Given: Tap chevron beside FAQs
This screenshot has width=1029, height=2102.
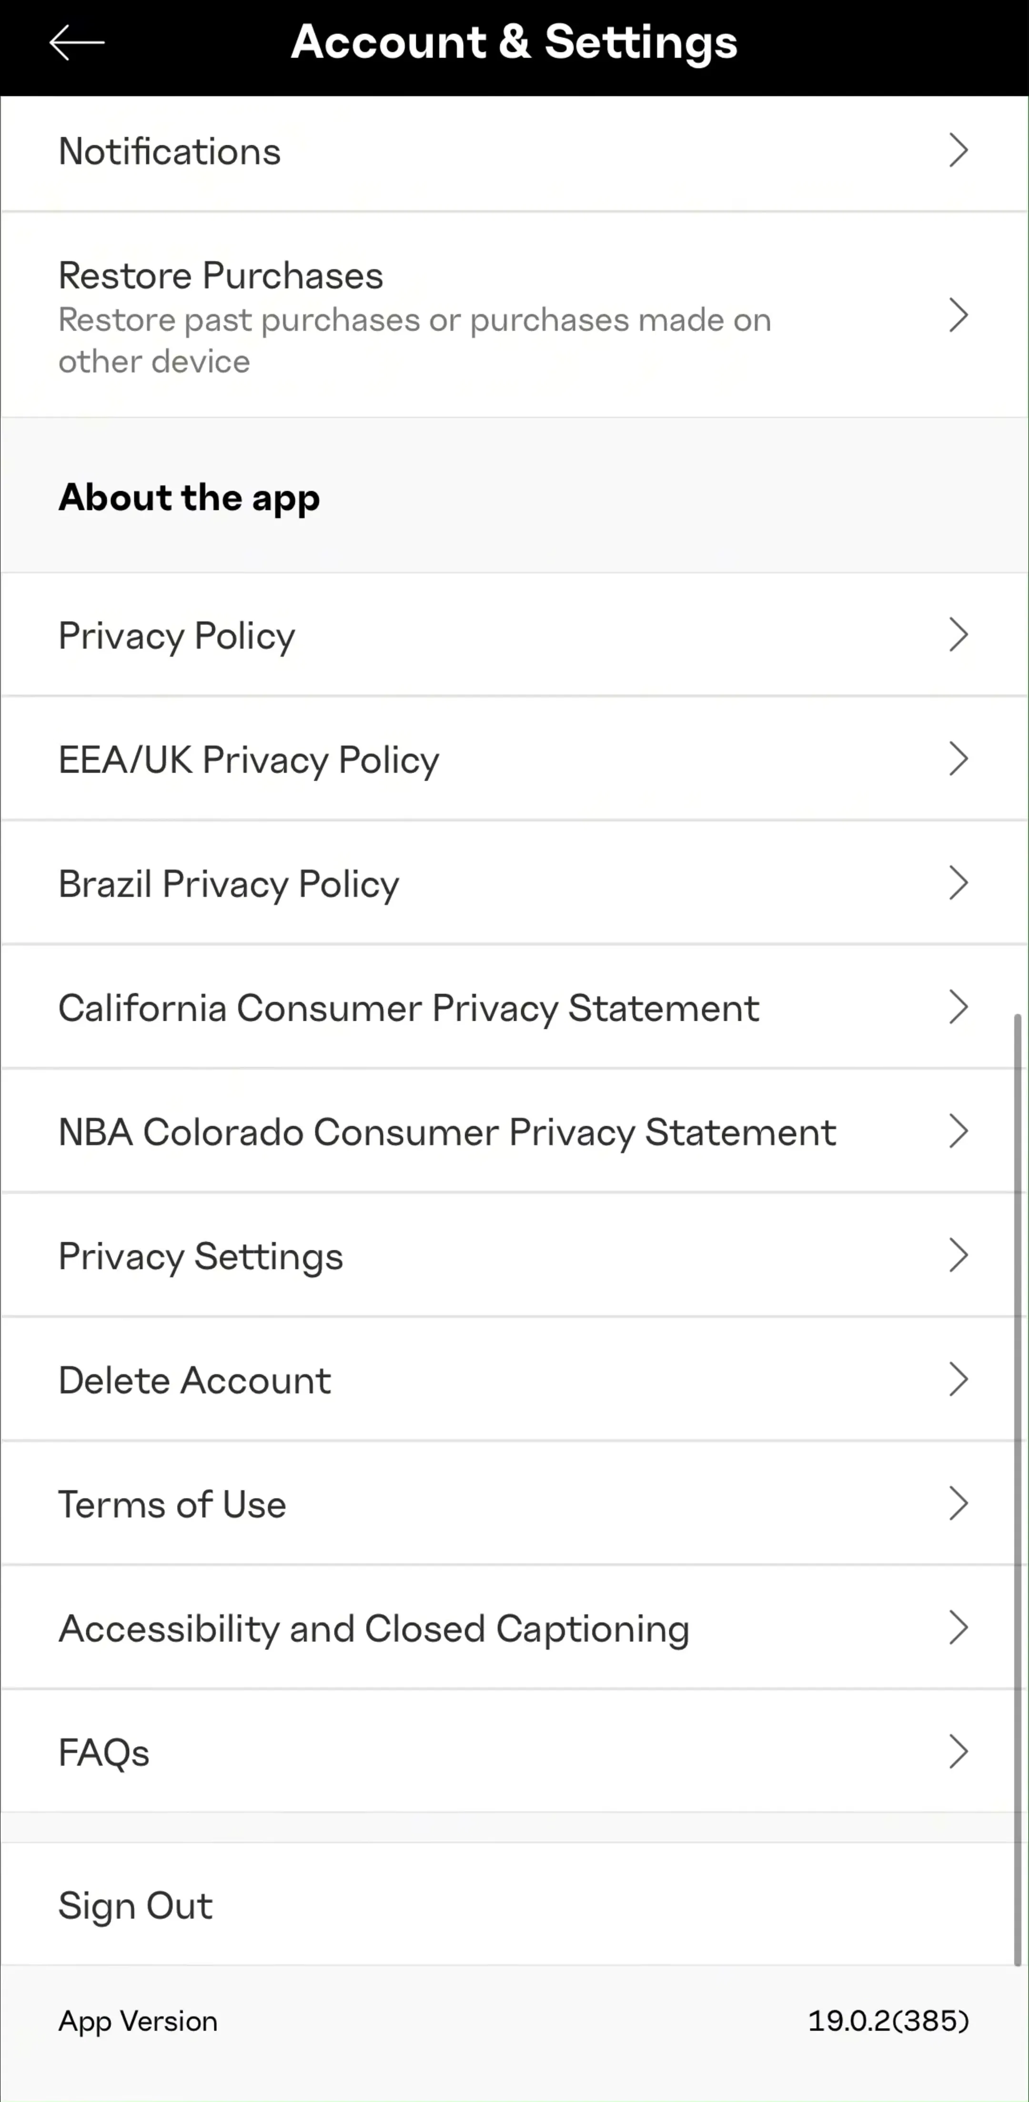Looking at the screenshot, I should coord(959,1751).
